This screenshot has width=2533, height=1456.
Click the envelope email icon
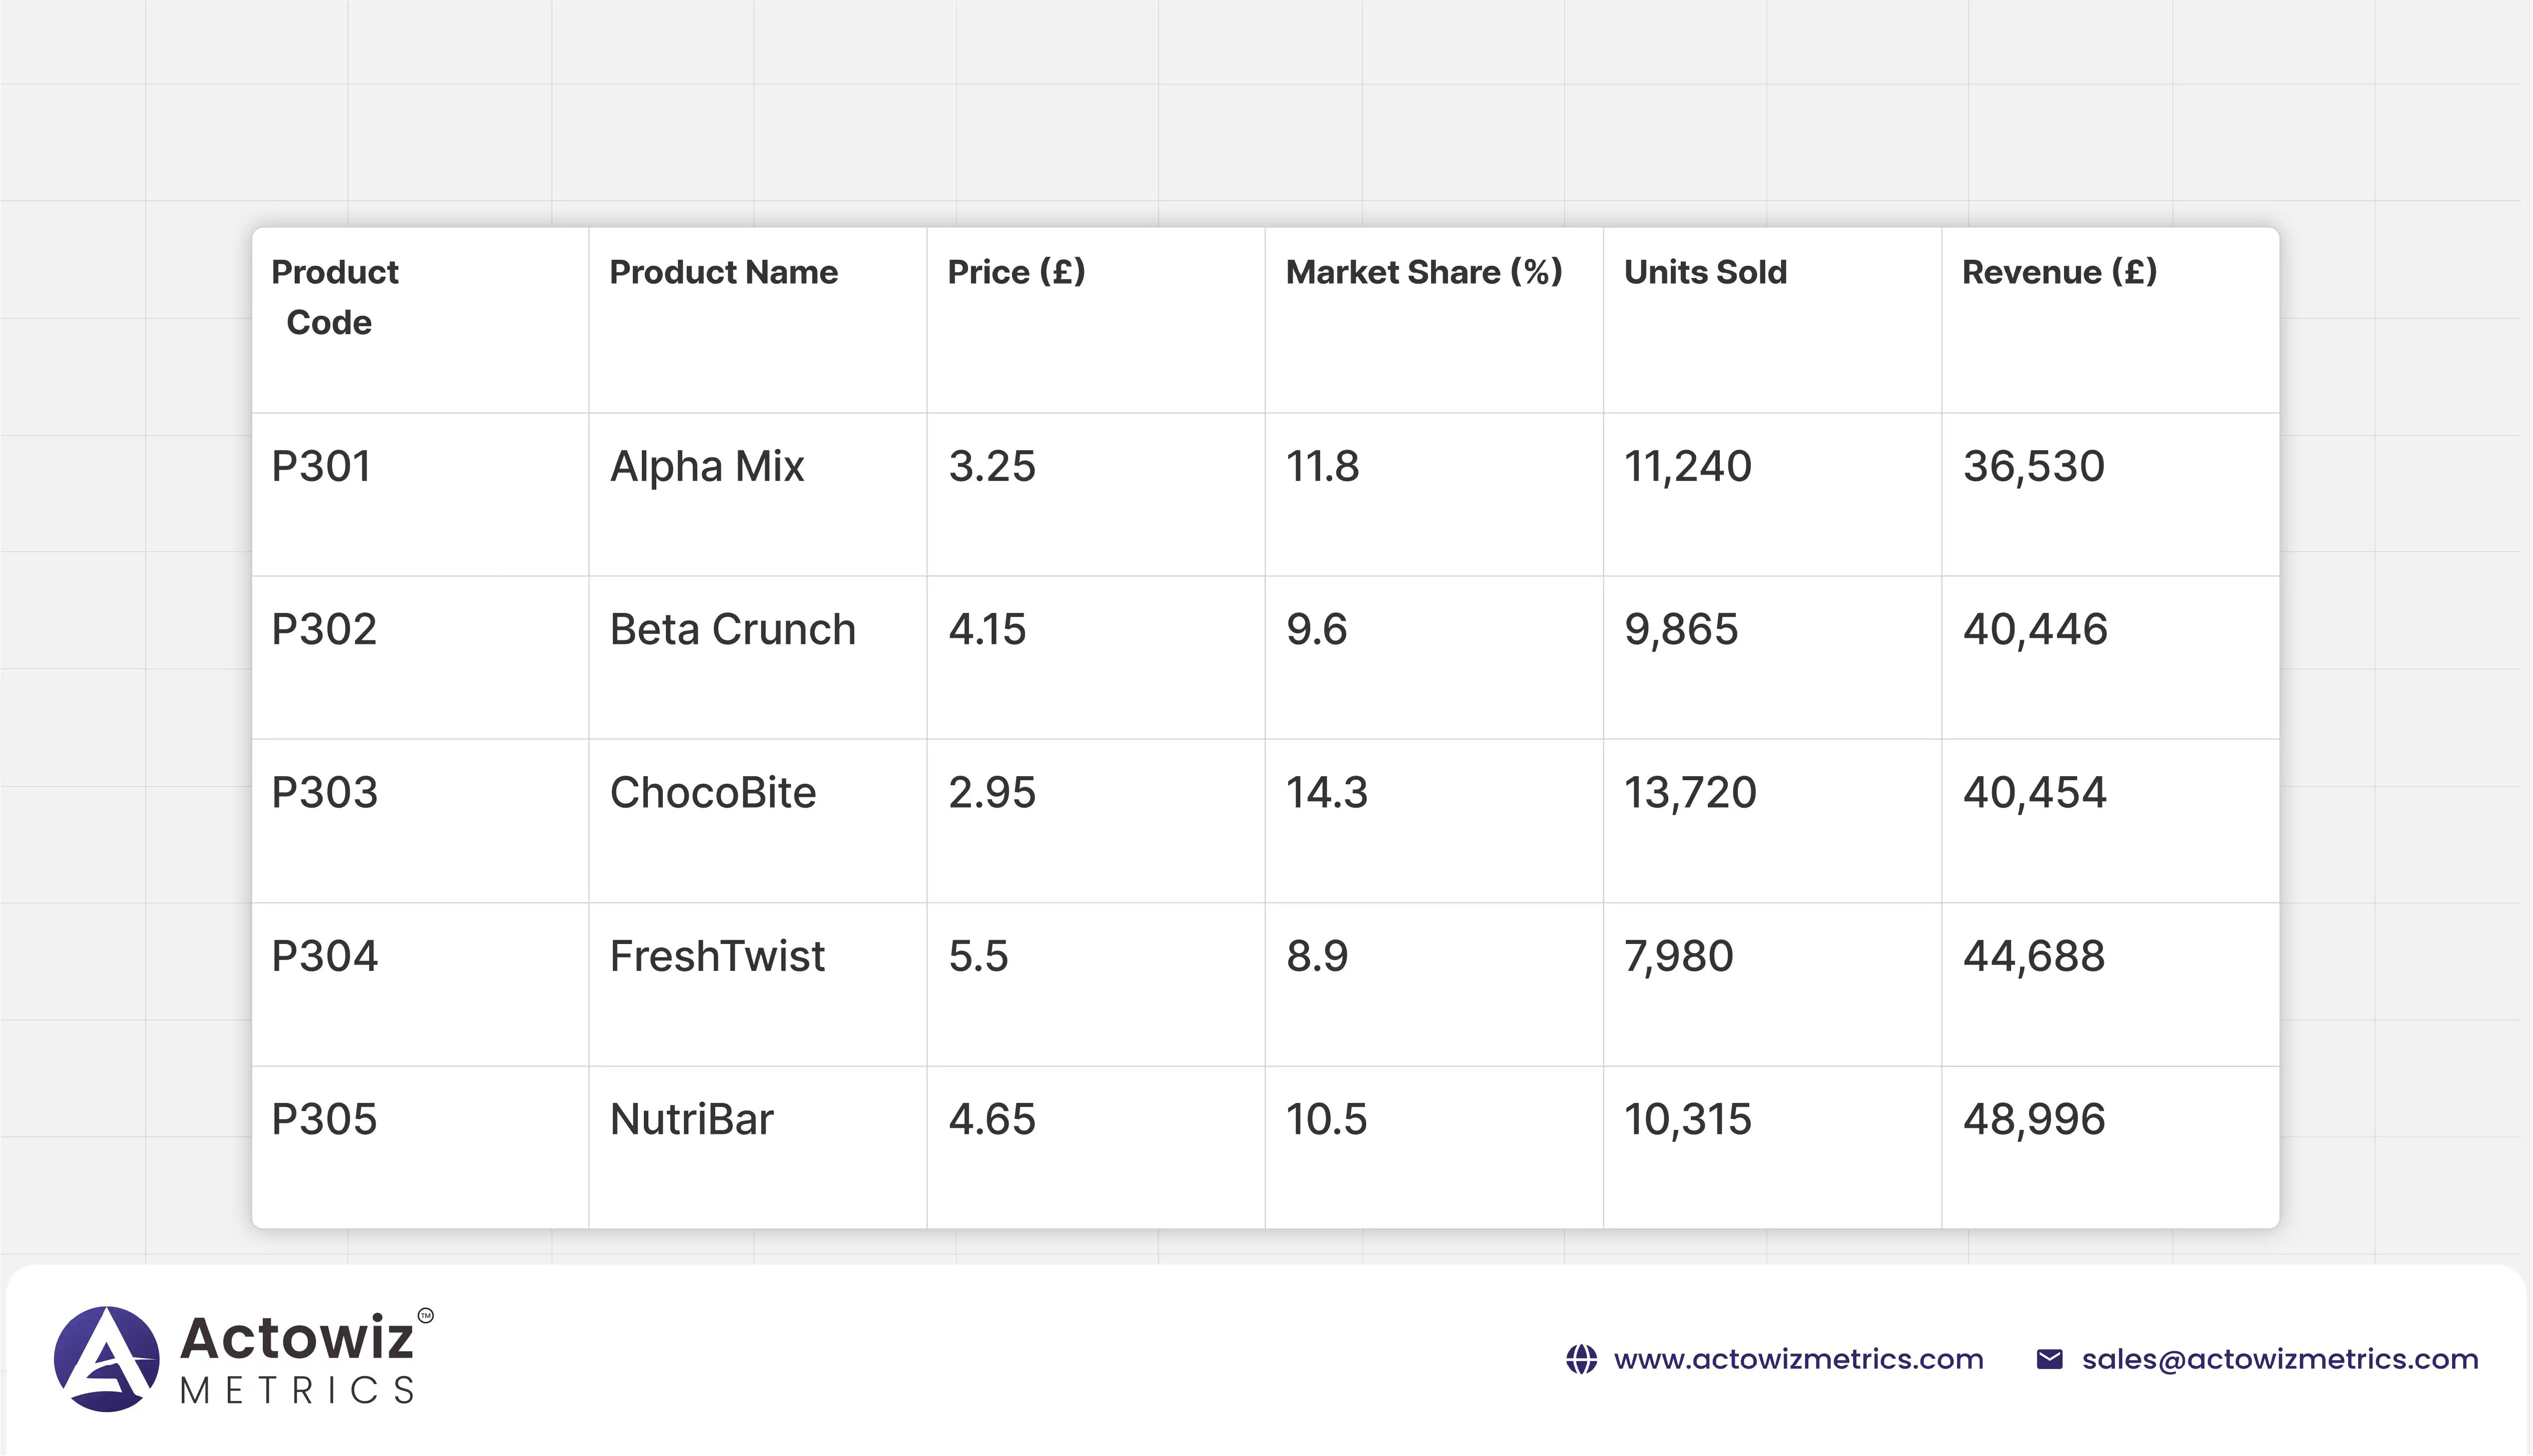[x=2049, y=1360]
